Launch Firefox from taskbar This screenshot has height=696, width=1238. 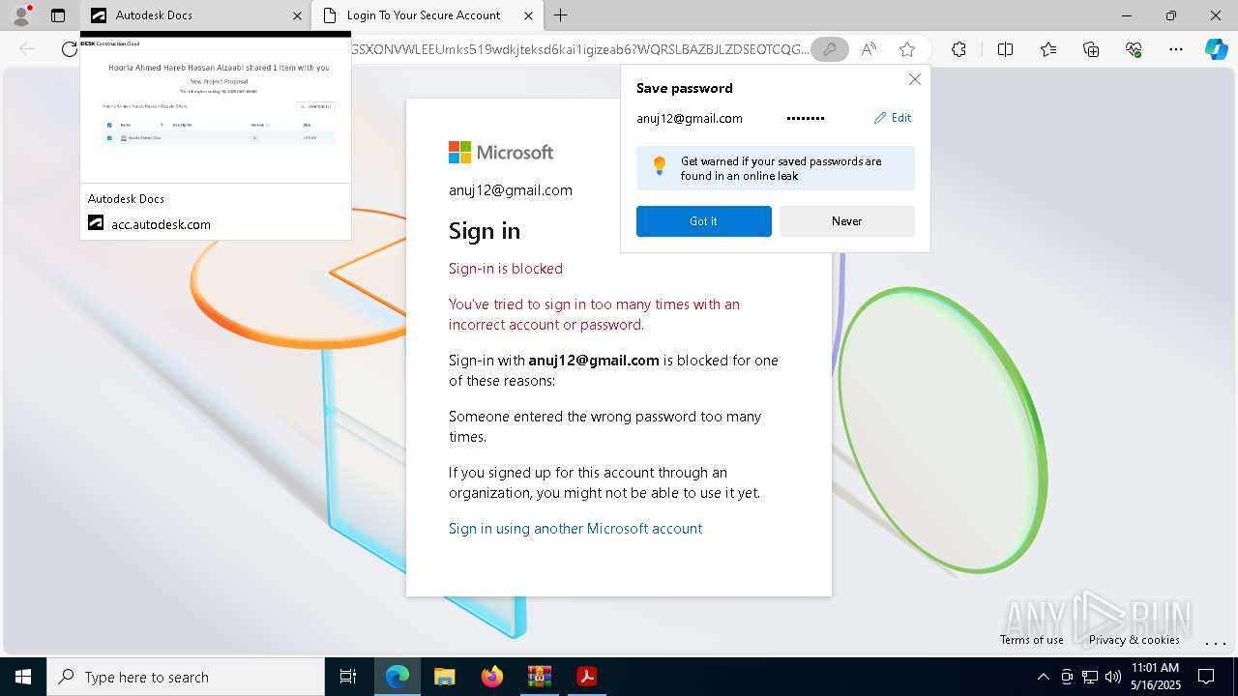pyautogui.click(x=492, y=677)
